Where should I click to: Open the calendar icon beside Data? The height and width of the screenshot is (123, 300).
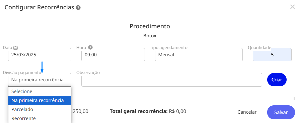point(16,48)
